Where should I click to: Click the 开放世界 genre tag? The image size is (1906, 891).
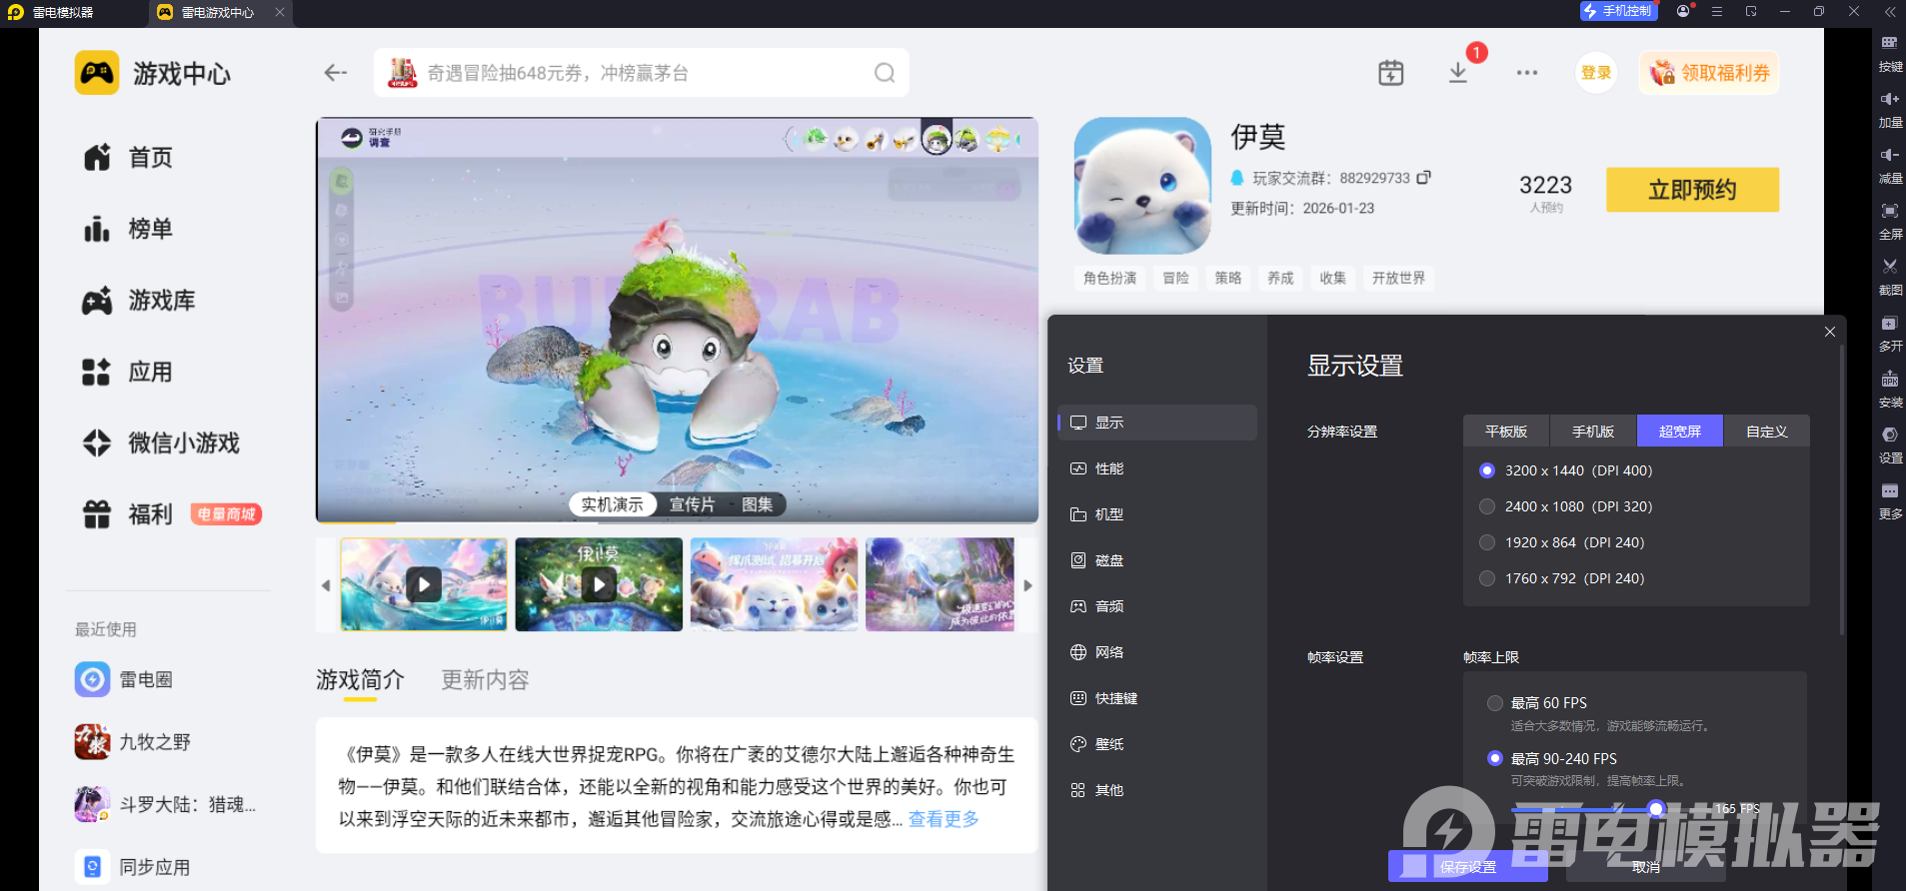(1398, 278)
